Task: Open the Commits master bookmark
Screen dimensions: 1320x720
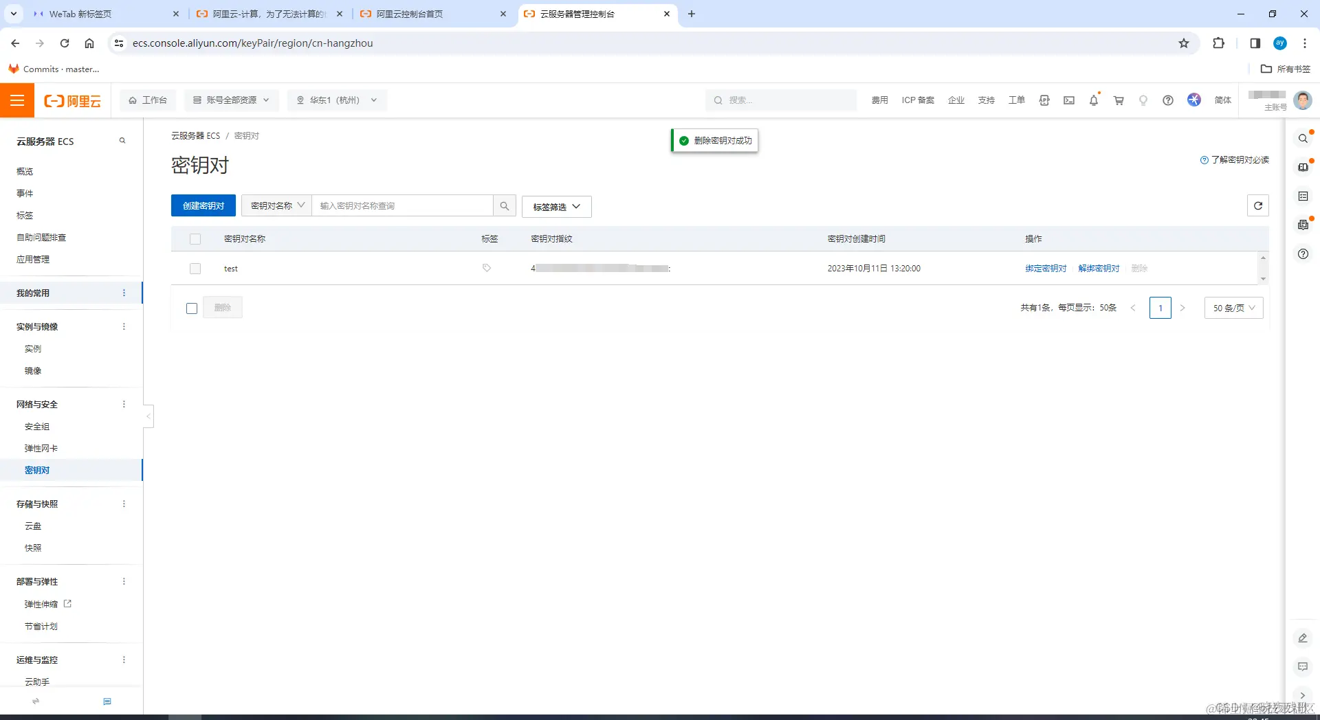Action: (x=54, y=69)
